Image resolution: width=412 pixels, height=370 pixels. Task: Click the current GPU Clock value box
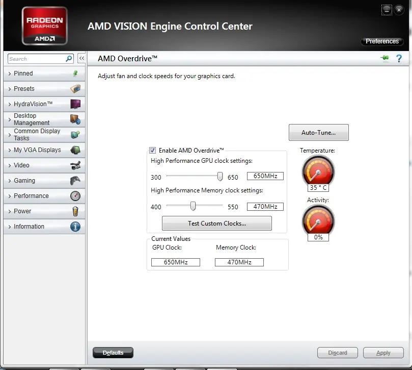(x=176, y=262)
